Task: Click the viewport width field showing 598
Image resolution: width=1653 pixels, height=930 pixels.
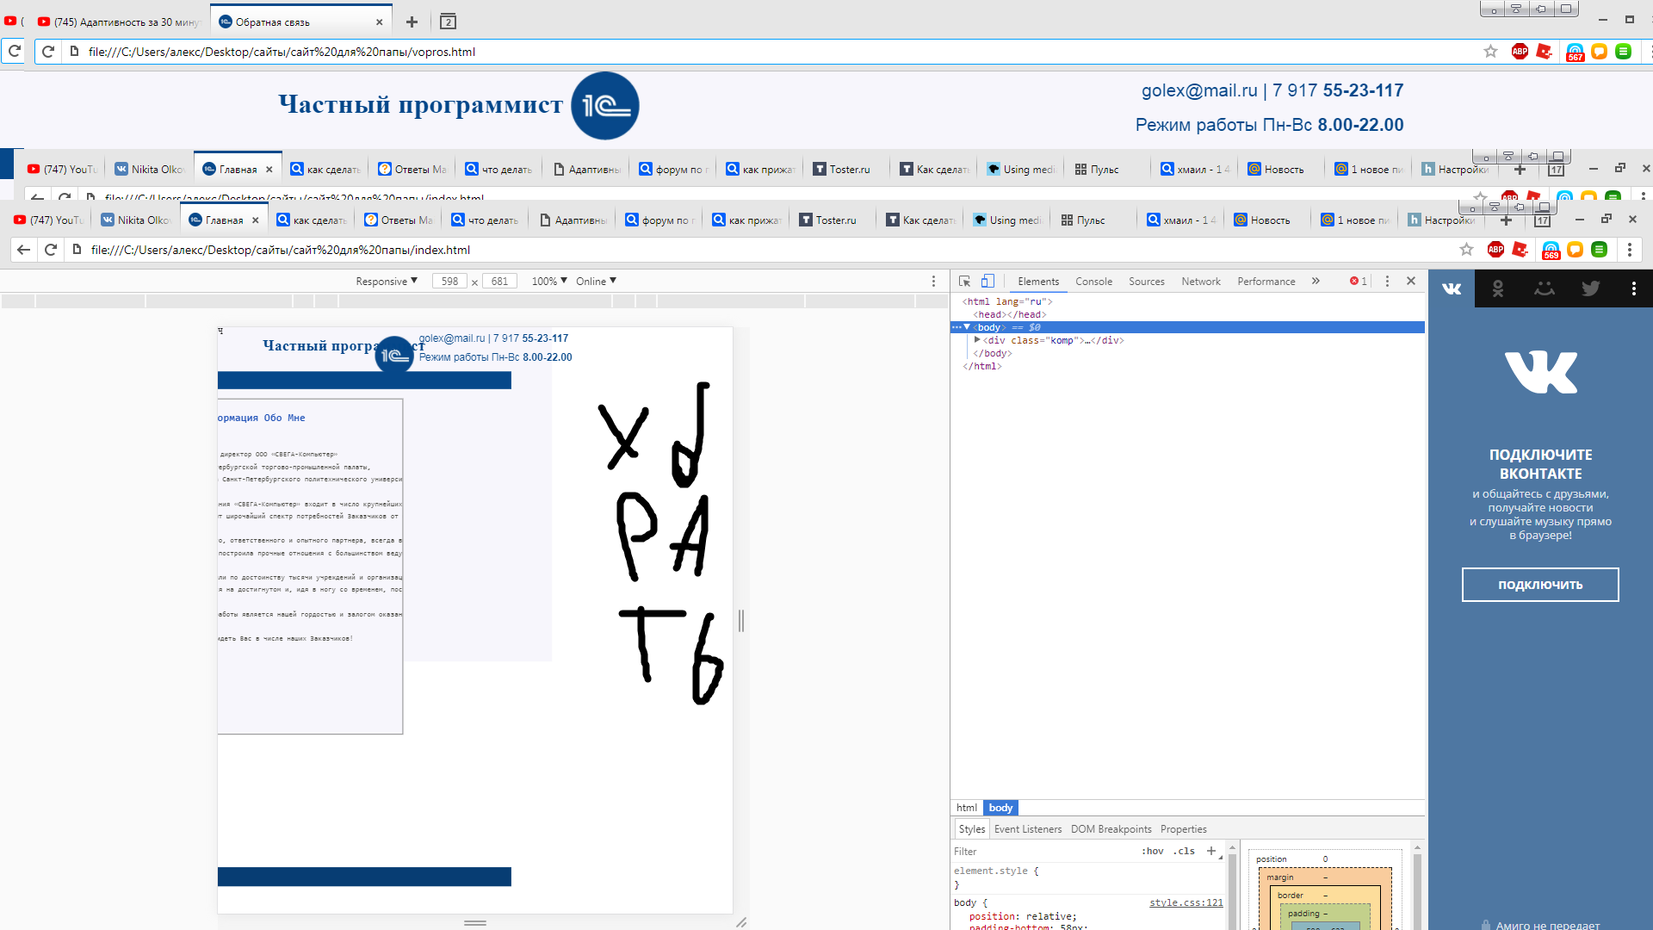Action: pyautogui.click(x=449, y=282)
